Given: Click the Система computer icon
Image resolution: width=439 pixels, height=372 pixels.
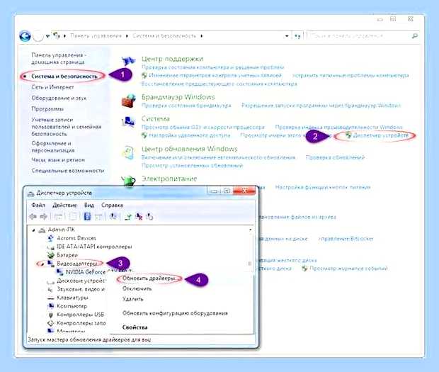Looking at the screenshot, I should click(x=128, y=122).
